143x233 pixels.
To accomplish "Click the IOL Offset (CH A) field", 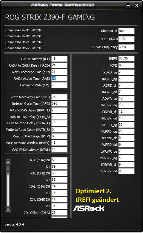I will pos(59,212).
